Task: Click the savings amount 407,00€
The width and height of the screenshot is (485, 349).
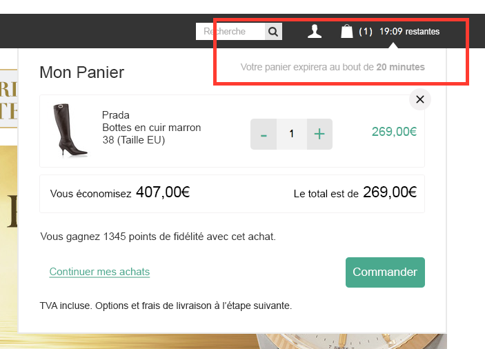Action: [163, 192]
